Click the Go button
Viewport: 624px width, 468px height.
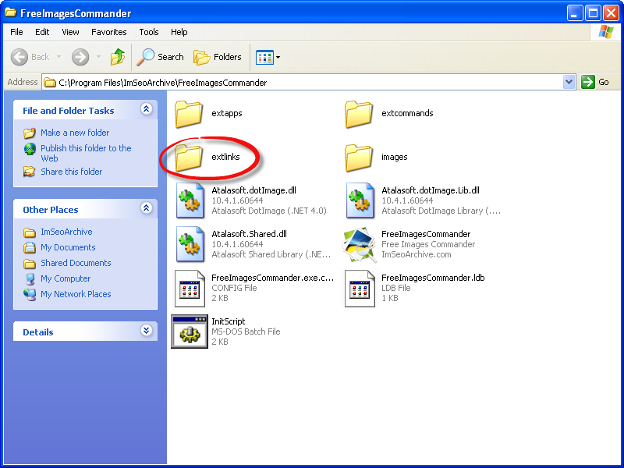point(595,82)
